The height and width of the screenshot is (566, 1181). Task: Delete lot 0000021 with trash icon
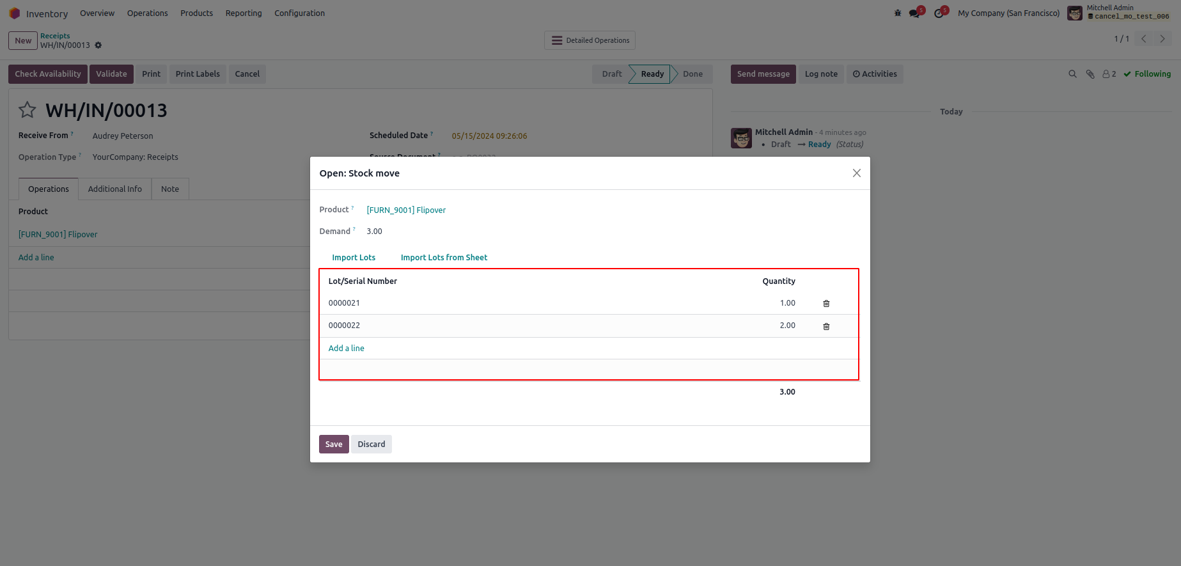(826, 304)
